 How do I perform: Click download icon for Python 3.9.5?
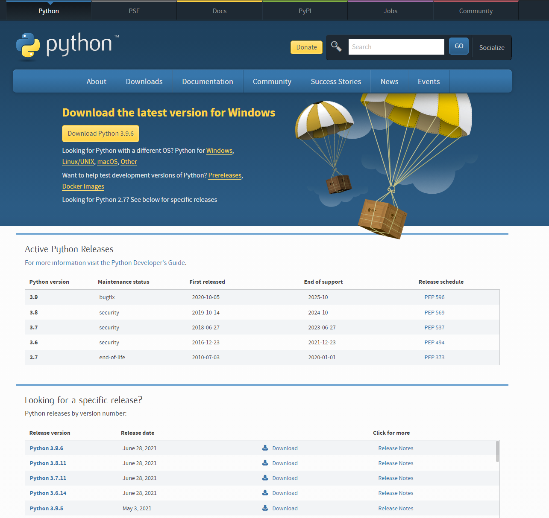pos(265,508)
